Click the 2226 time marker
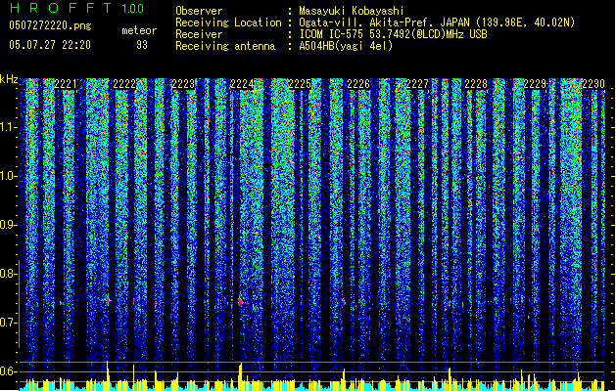 (358, 84)
